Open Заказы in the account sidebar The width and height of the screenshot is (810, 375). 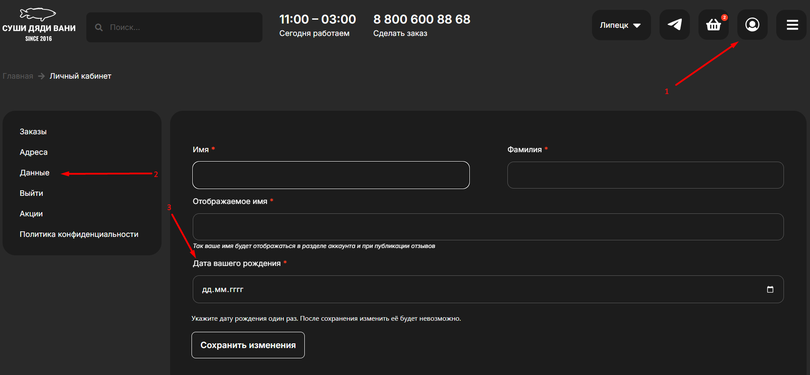coord(33,132)
